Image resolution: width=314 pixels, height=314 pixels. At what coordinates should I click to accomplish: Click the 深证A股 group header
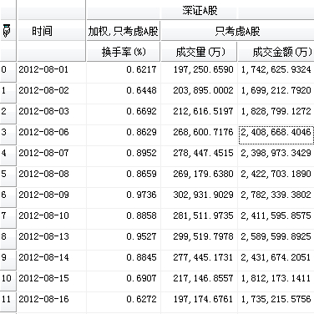pyautogui.click(x=200, y=10)
